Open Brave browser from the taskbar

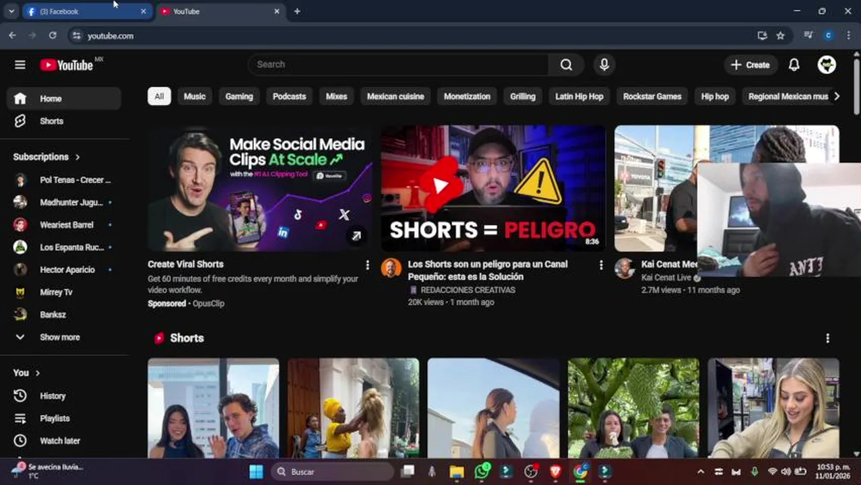tap(555, 472)
